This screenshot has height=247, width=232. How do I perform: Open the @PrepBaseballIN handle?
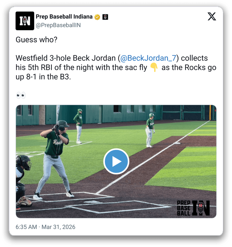click(x=58, y=25)
